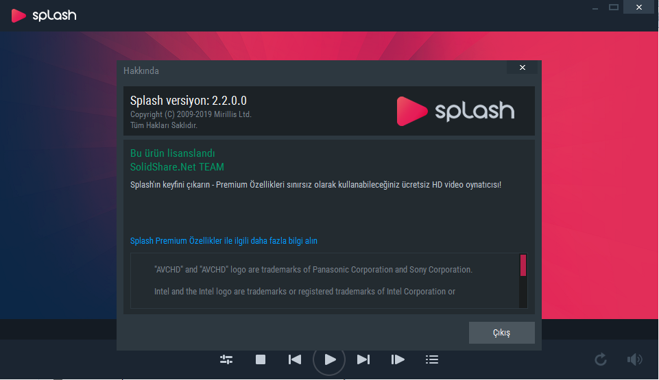
Task: Click the "Hakkında" dialog title
Action: (x=141, y=71)
